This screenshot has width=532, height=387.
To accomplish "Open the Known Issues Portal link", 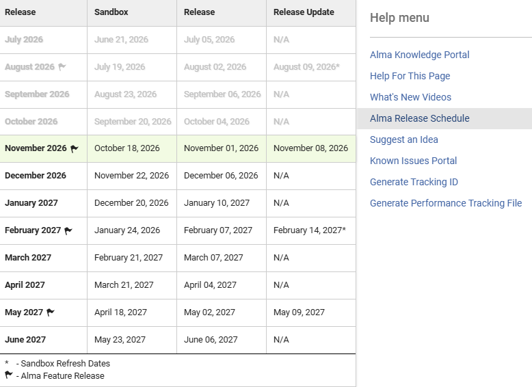I will tap(413, 161).
